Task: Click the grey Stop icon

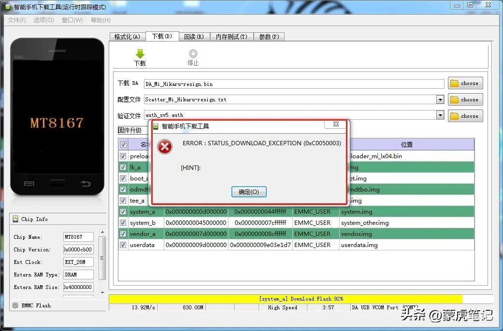Action: pos(193,54)
